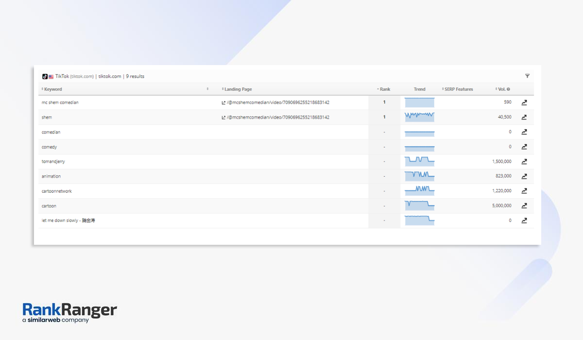Sort table by Keyword column
Screen dimensions: 583x340
coord(52,89)
